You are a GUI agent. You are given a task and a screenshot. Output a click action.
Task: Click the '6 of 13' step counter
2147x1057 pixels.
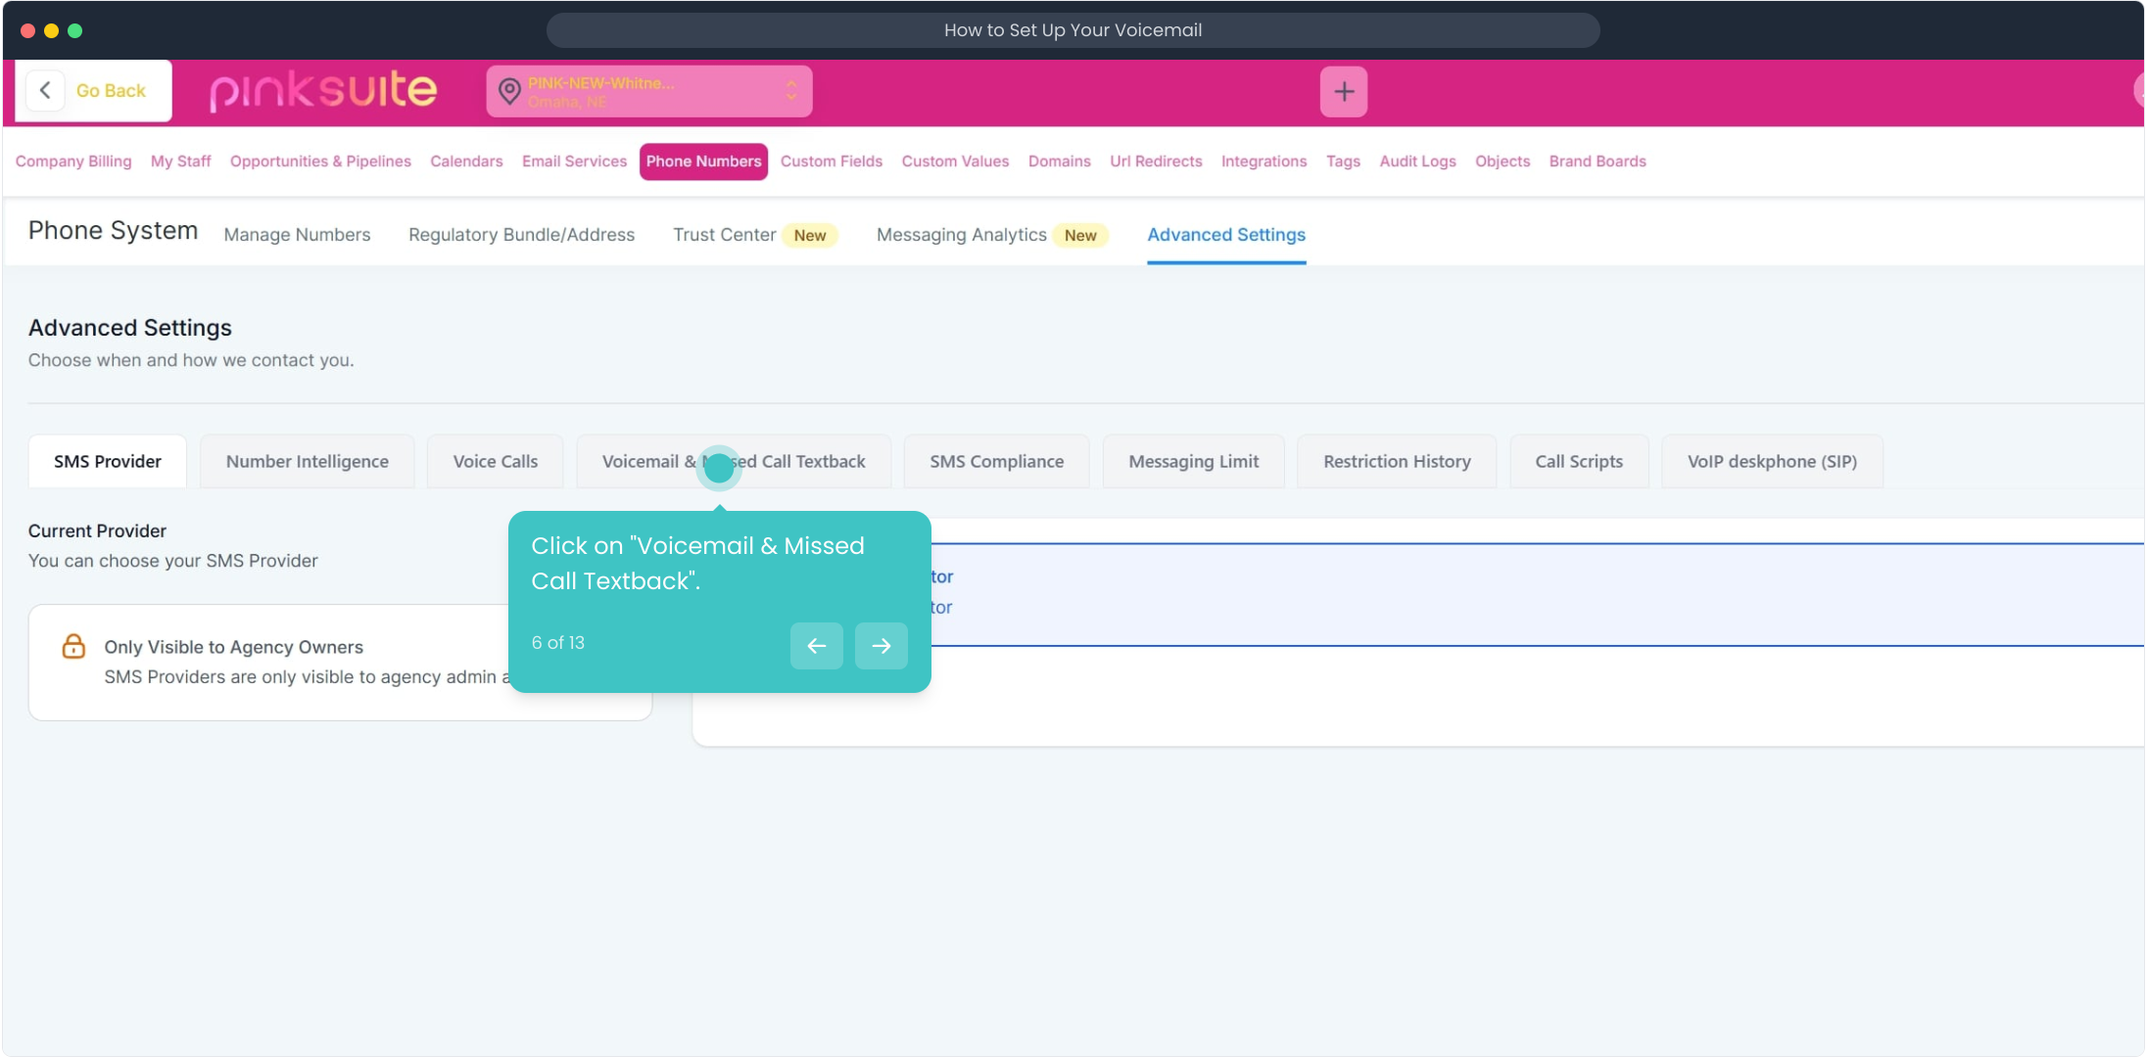(557, 643)
